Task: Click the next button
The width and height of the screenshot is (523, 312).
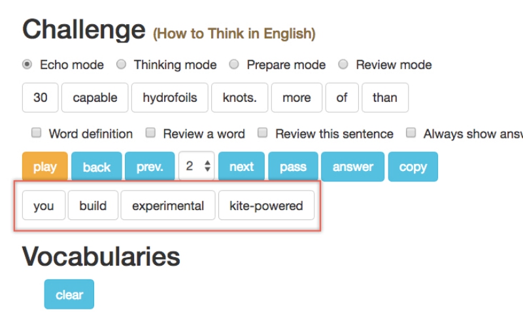Action: 241,167
